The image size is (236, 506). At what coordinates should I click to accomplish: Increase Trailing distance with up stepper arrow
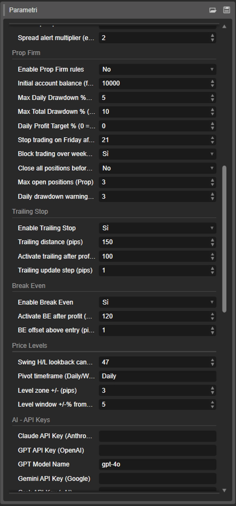[x=212, y=240]
